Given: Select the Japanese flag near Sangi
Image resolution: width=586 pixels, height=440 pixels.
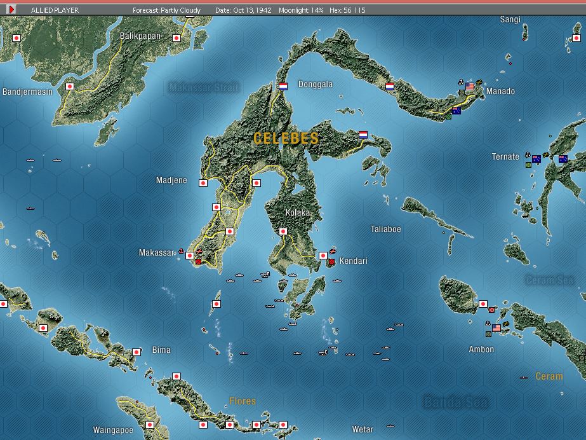Looking at the screenshot, I should 576,38.
